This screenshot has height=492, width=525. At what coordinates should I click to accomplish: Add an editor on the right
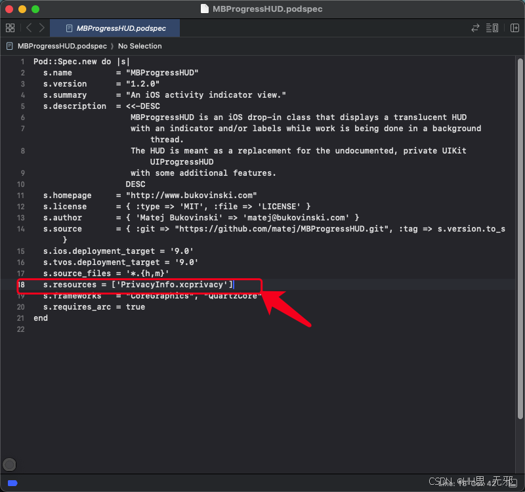[514, 28]
